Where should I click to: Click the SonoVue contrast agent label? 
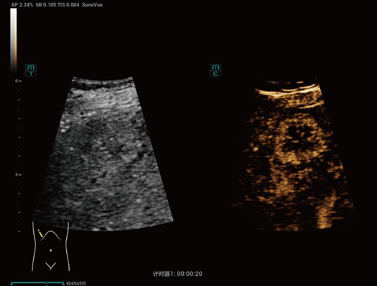(92, 5)
